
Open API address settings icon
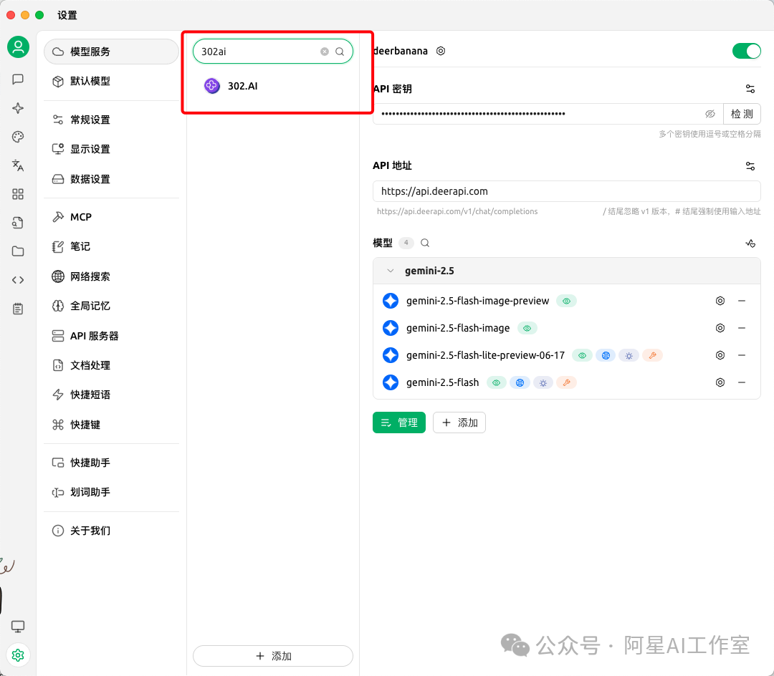[x=750, y=165]
